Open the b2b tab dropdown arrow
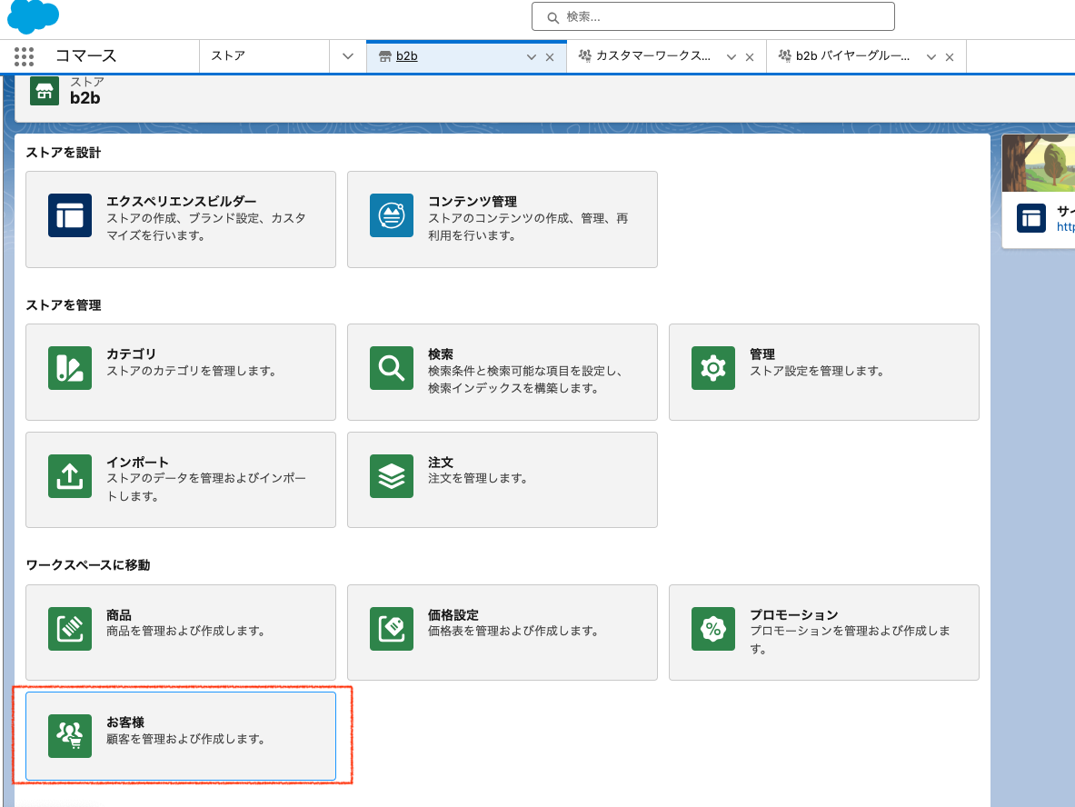Viewport: 1075px width, 807px height. pos(531,56)
